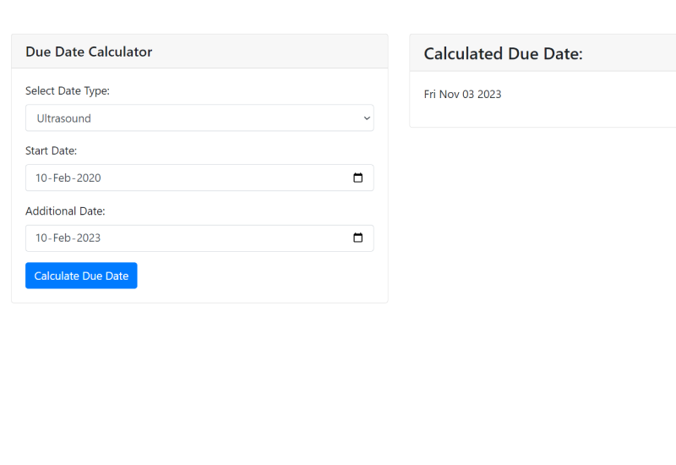
Task: Select the day segment in Additional Date
Action: [x=42, y=238]
